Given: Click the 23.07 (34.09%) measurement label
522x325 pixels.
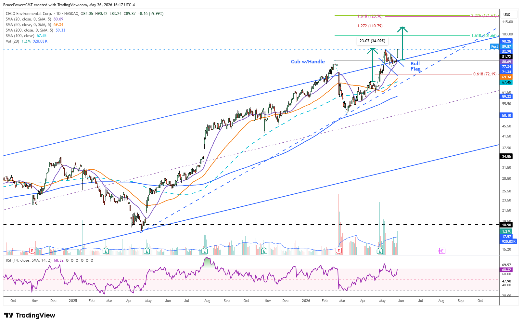Looking at the screenshot, I should (x=372, y=41).
